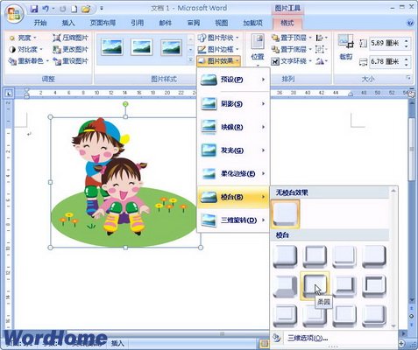Open 对比度 contrast dropdown
This screenshot has height=350, width=418.
pos(25,49)
